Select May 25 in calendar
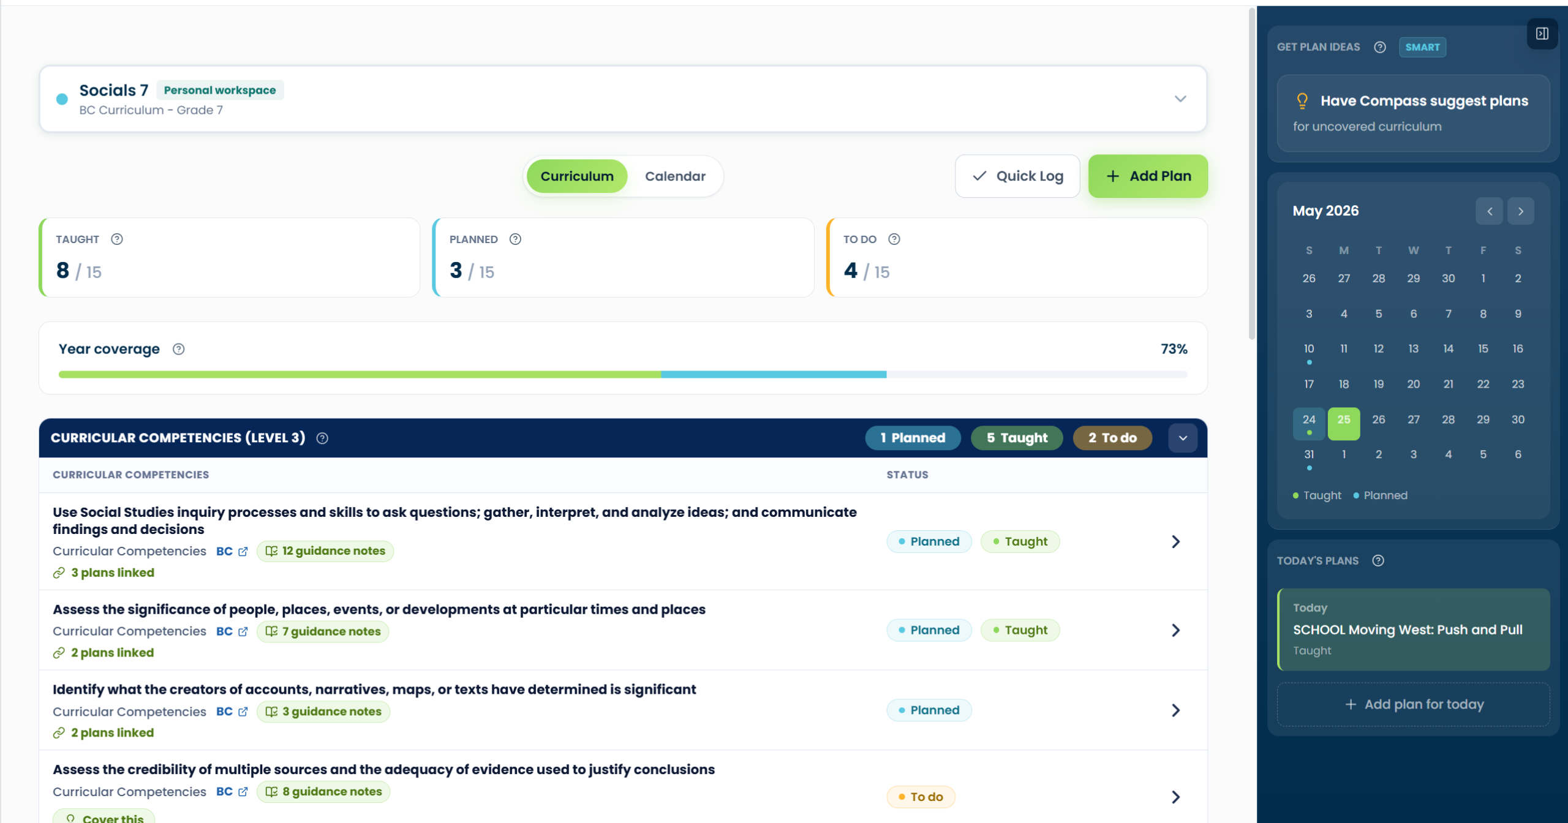Viewport: 1568px width, 823px height. (1343, 424)
